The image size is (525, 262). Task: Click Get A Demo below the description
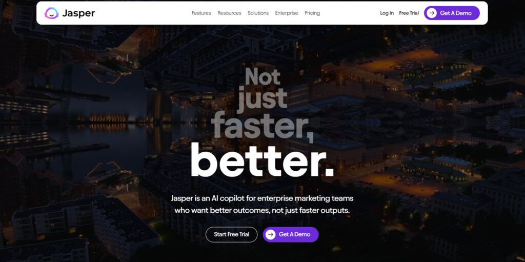291,234
